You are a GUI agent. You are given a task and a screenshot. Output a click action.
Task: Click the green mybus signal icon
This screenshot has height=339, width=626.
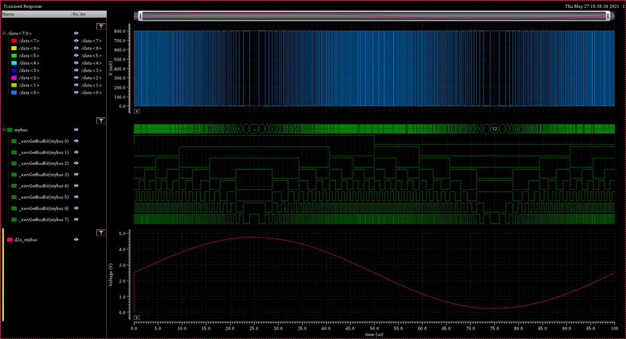click(x=10, y=129)
